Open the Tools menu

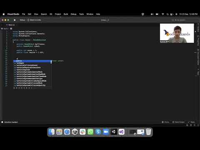pos(82,14)
